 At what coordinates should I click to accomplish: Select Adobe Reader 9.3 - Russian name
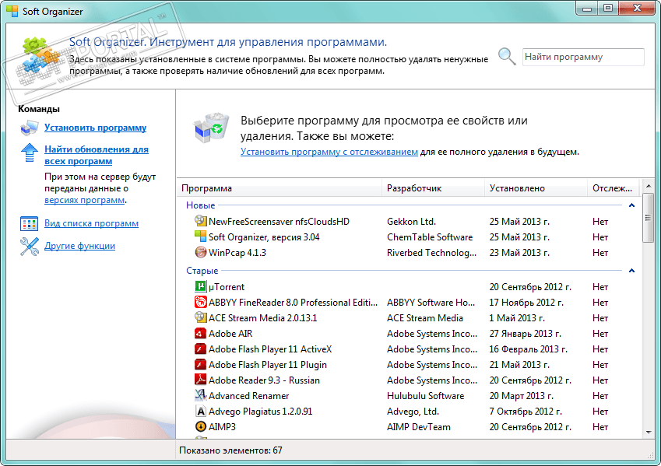click(264, 380)
